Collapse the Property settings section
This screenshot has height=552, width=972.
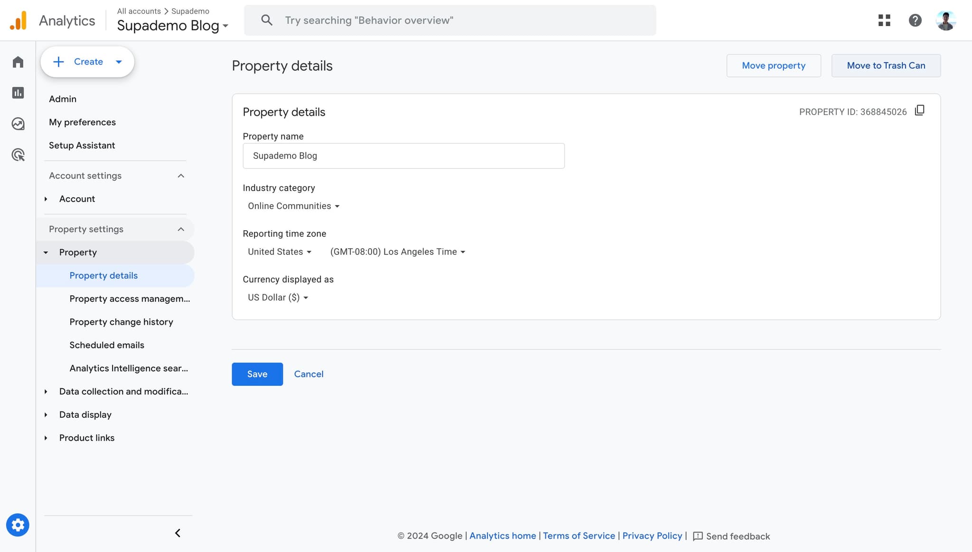(181, 229)
